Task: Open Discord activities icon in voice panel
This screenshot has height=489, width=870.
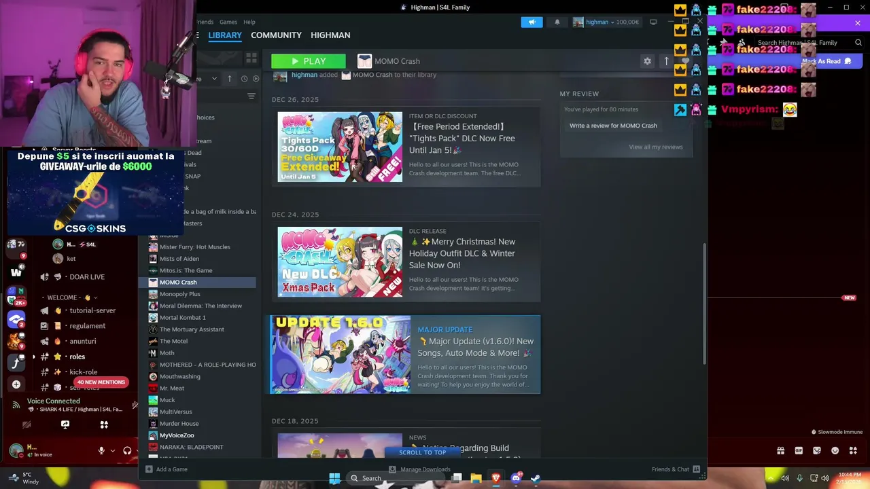Action: click(104, 424)
